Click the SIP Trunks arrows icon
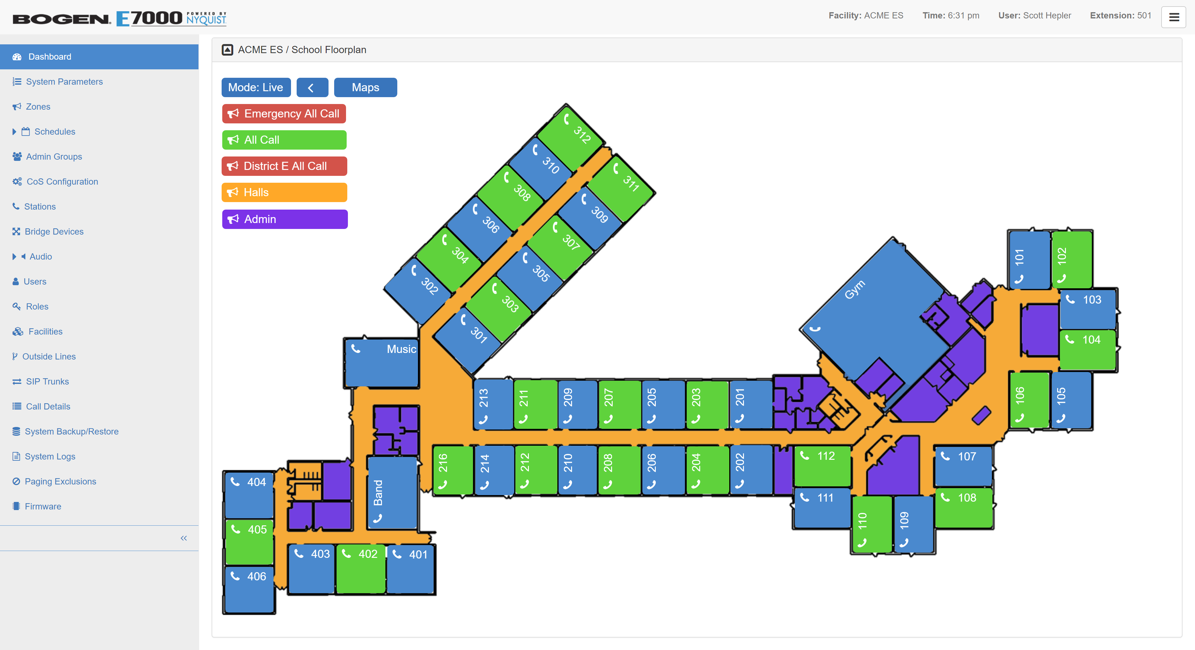 coord(17,382)
